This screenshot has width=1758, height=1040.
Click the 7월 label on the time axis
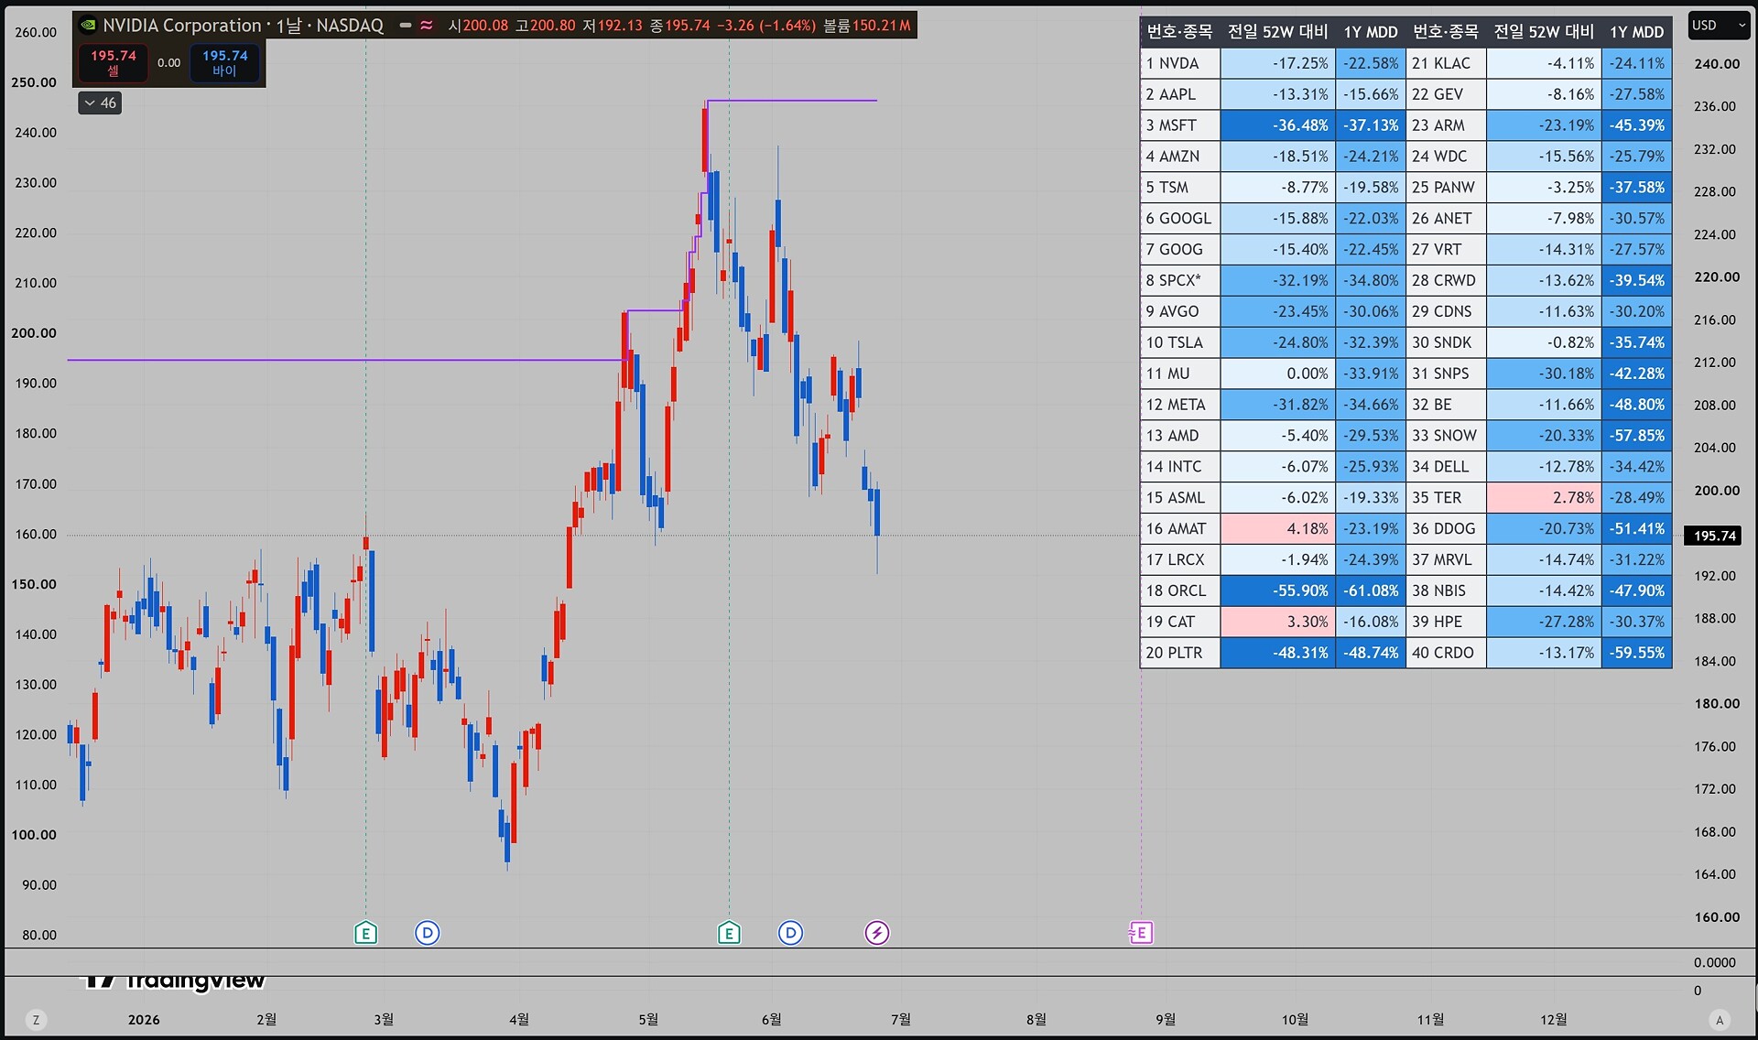point(901,1020)
